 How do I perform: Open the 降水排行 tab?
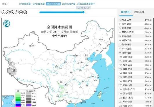click(126, 12)
